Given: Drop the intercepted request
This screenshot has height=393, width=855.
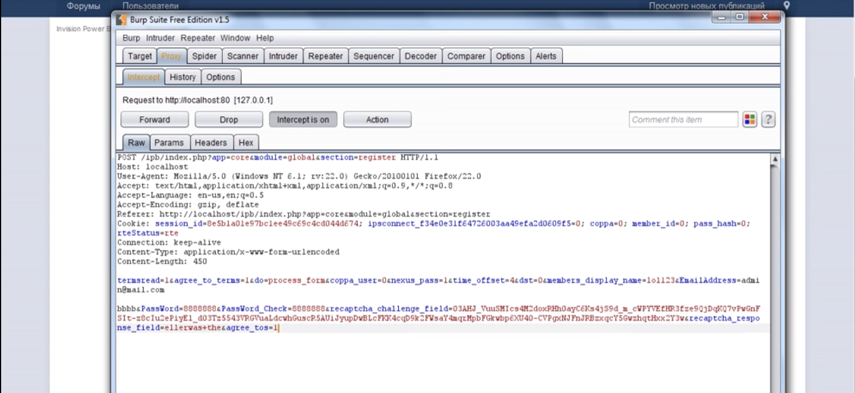Looking at the screenshot, I should click(229, 120).
